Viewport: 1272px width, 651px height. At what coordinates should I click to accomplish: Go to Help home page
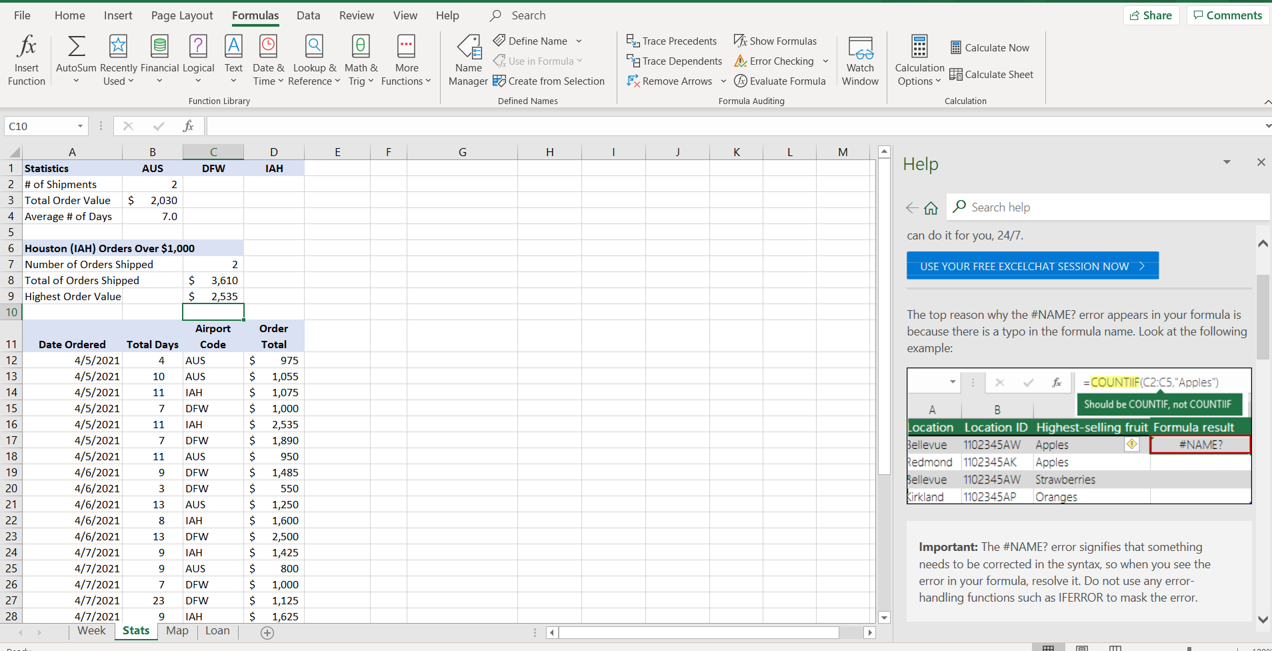(x=931, y=208)
